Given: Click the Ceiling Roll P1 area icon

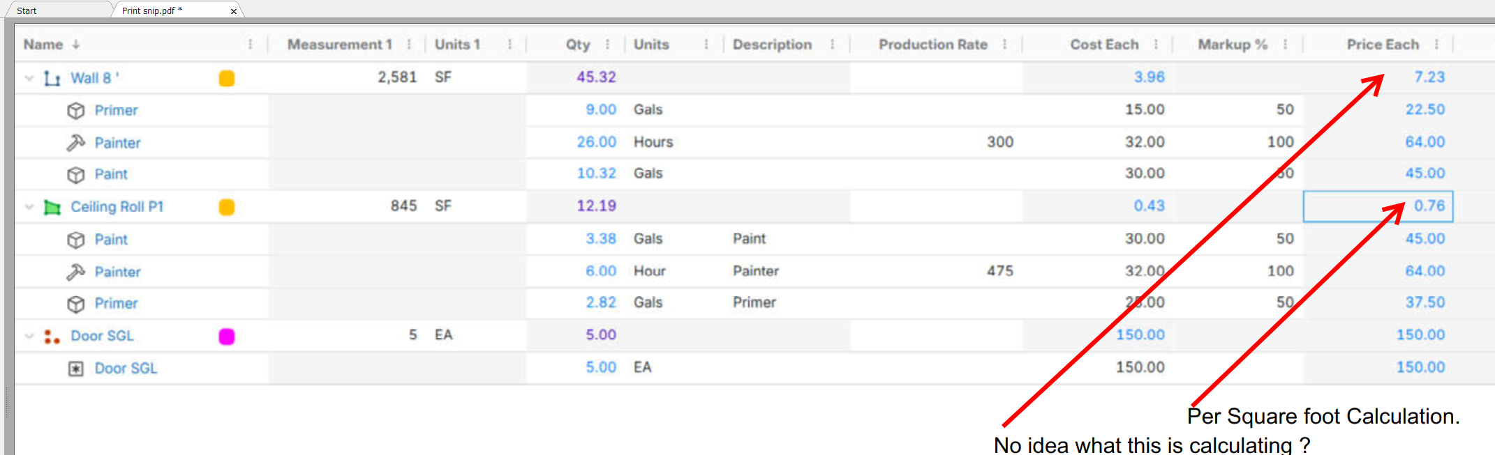Looking at the screenshot, I should [x=52, y=207].
